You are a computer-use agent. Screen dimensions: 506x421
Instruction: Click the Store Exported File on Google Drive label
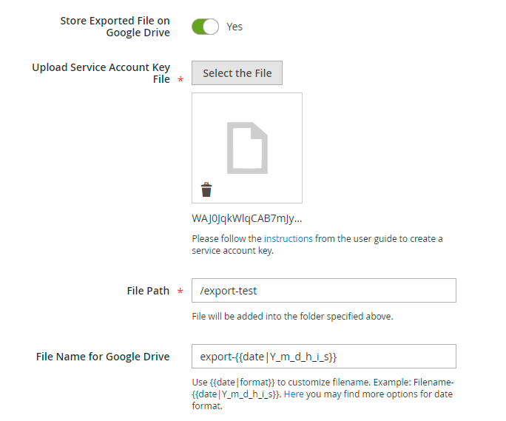[115, 27]
